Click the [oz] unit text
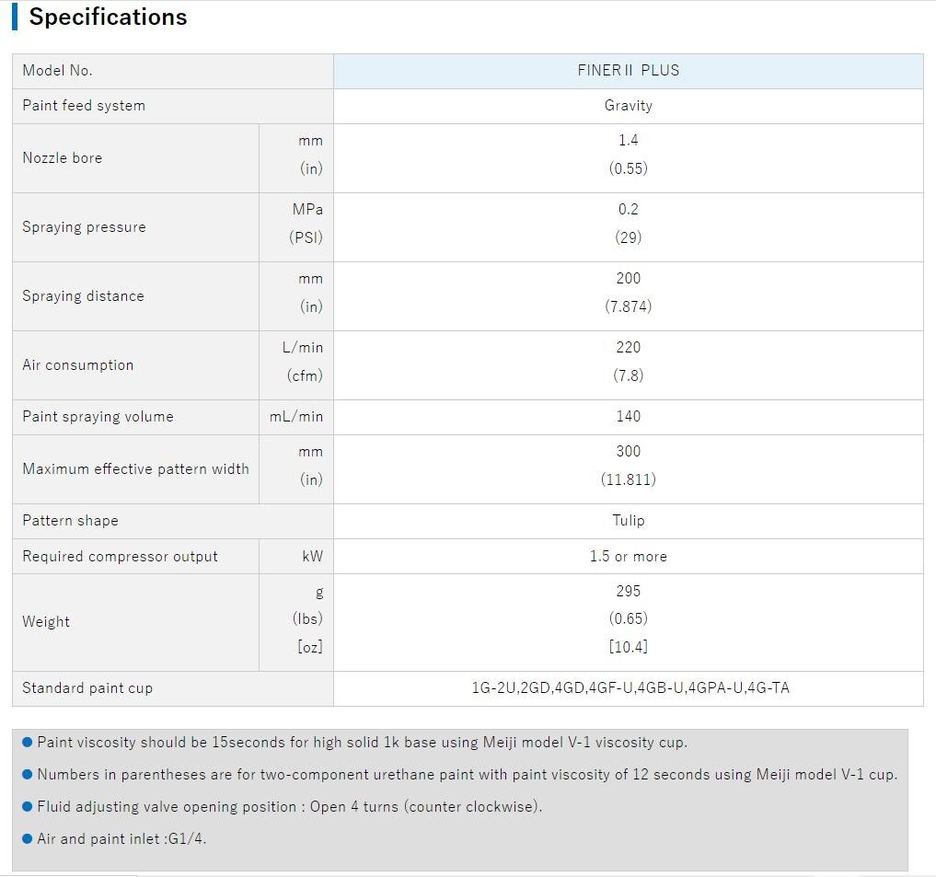Viewport: 936px width, 877px height. click(310, 647)
